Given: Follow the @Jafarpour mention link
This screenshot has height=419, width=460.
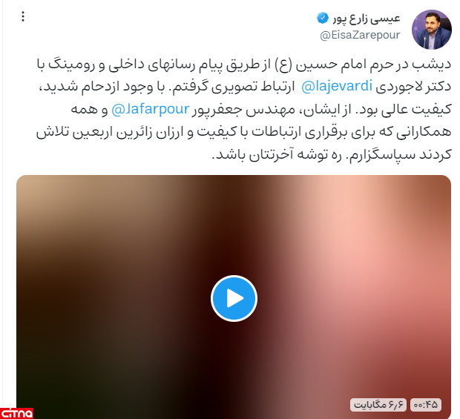Looking at the screenshot, I should pos(151,109).
